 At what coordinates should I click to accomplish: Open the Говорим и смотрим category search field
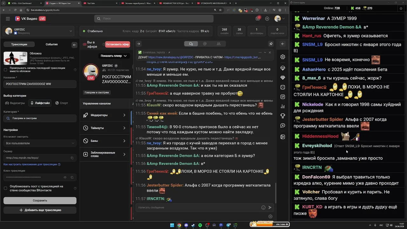40,118
